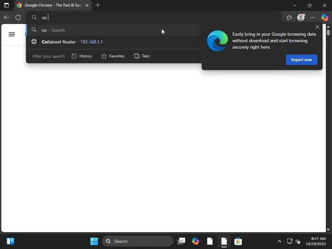Open the tab actions menu icon
The height and width of the screenshot is (249, 332).
pos(6,5)
